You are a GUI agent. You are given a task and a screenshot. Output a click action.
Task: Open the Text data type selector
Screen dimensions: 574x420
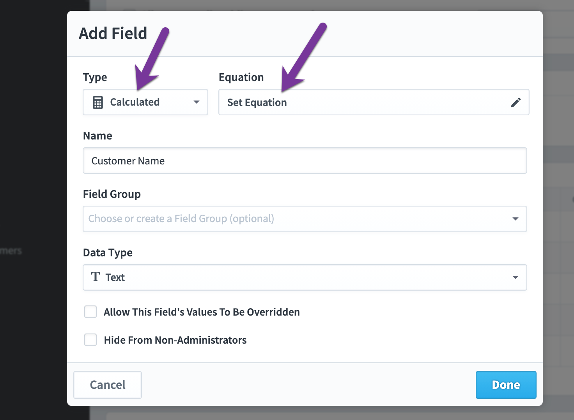click(x=305, y=277)
